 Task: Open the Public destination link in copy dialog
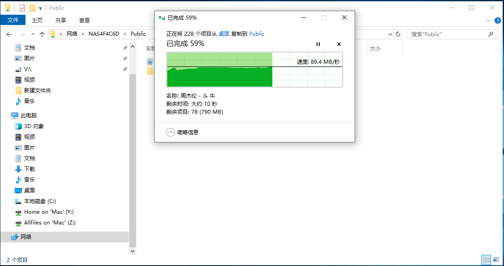pyautogui.click(x=257, y=33)
